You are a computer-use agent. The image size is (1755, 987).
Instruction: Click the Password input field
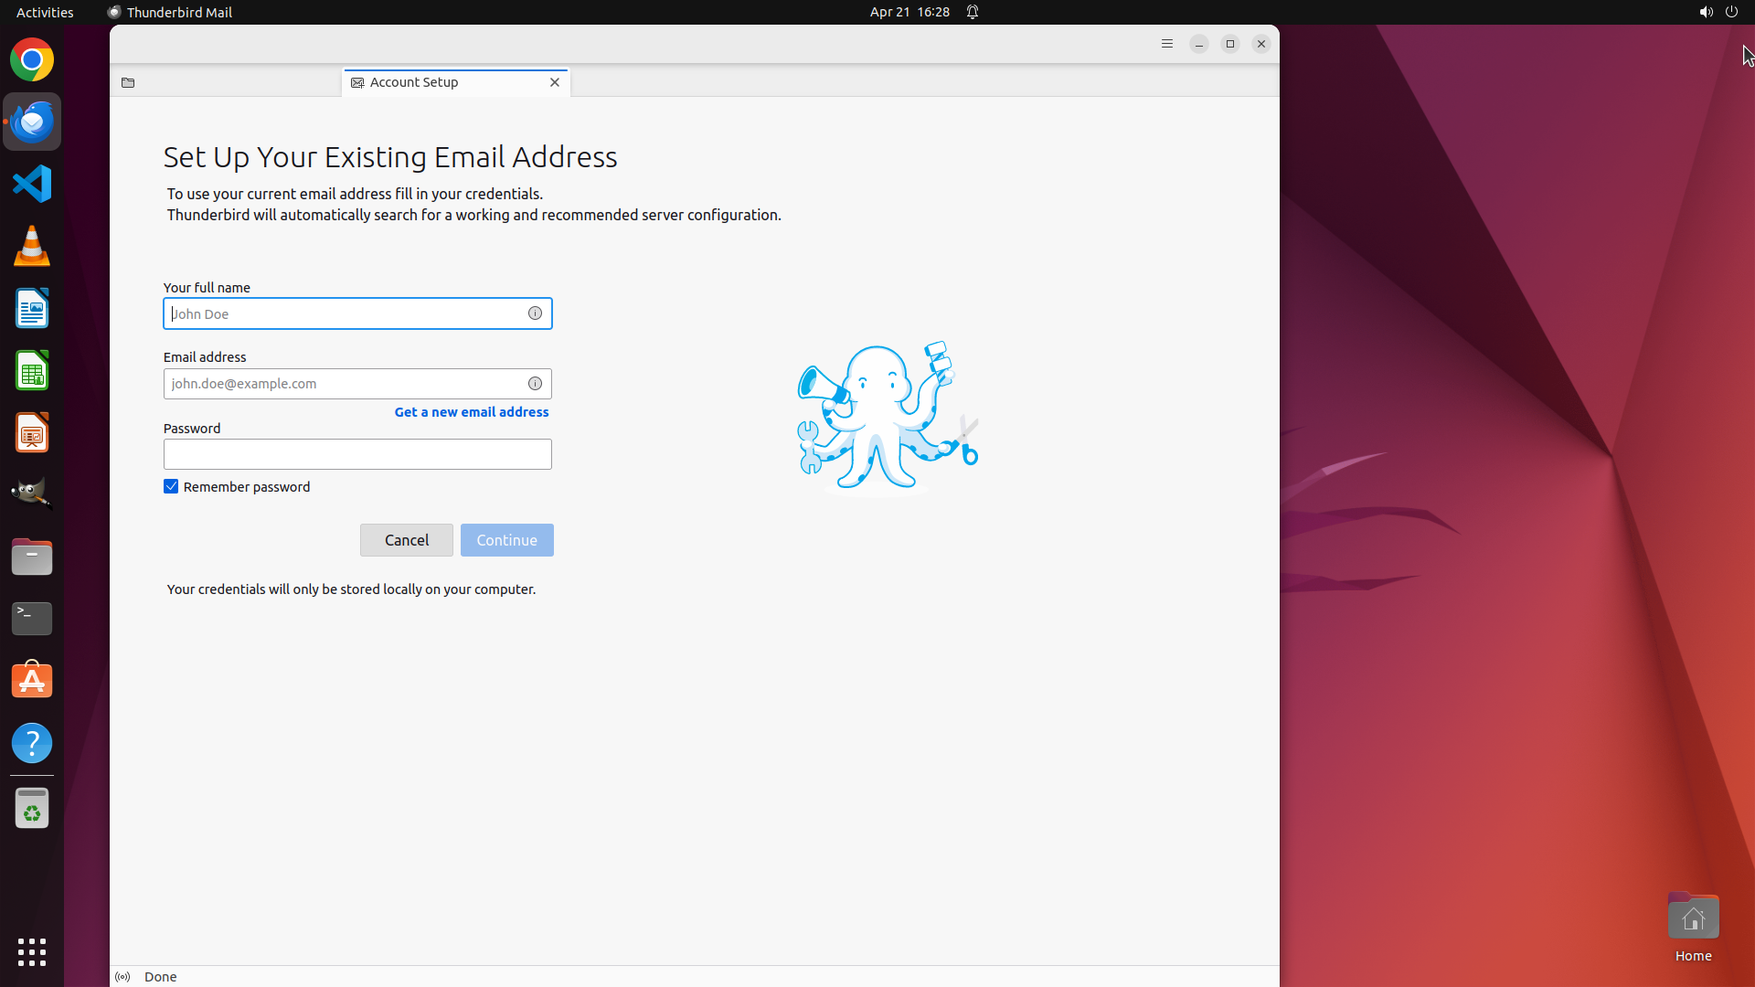click(x=357, y=454)
